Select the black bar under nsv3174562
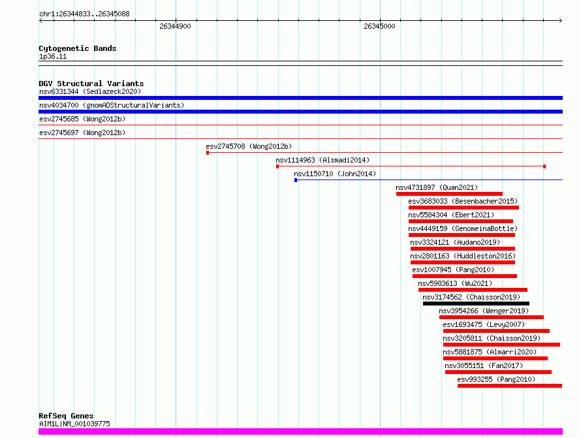Image resolution: width=581 pixels, height=438 pixels. [x=476, y=304]
